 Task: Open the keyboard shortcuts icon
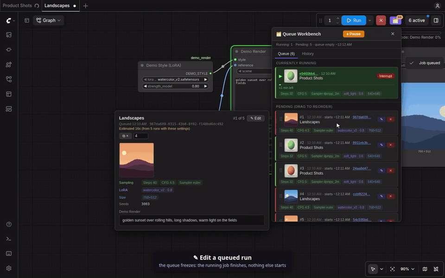(9, 253)
